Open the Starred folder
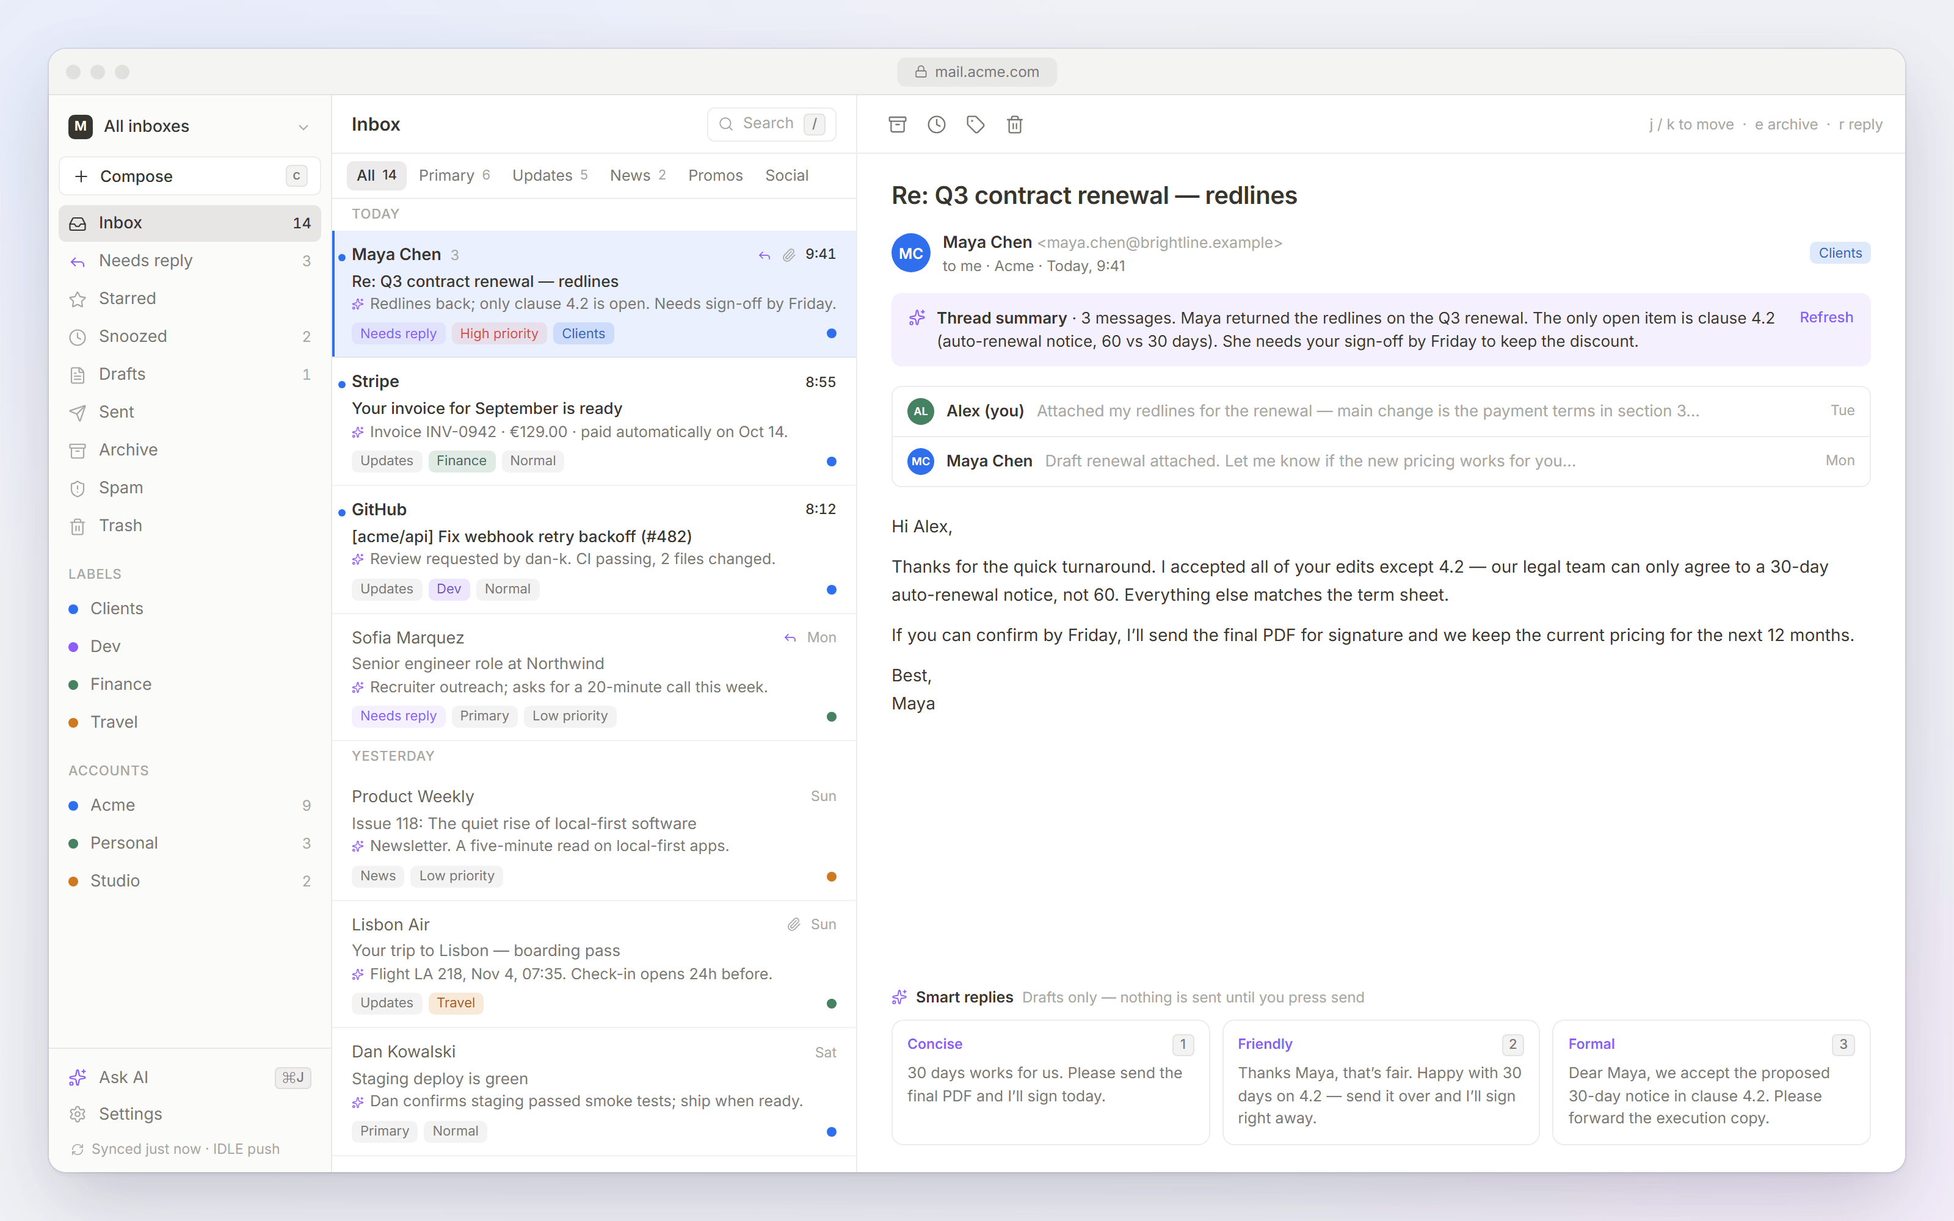 pos(190,299)
